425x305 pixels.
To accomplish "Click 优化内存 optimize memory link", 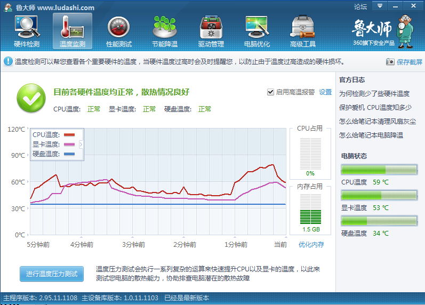I will (311, 245).
